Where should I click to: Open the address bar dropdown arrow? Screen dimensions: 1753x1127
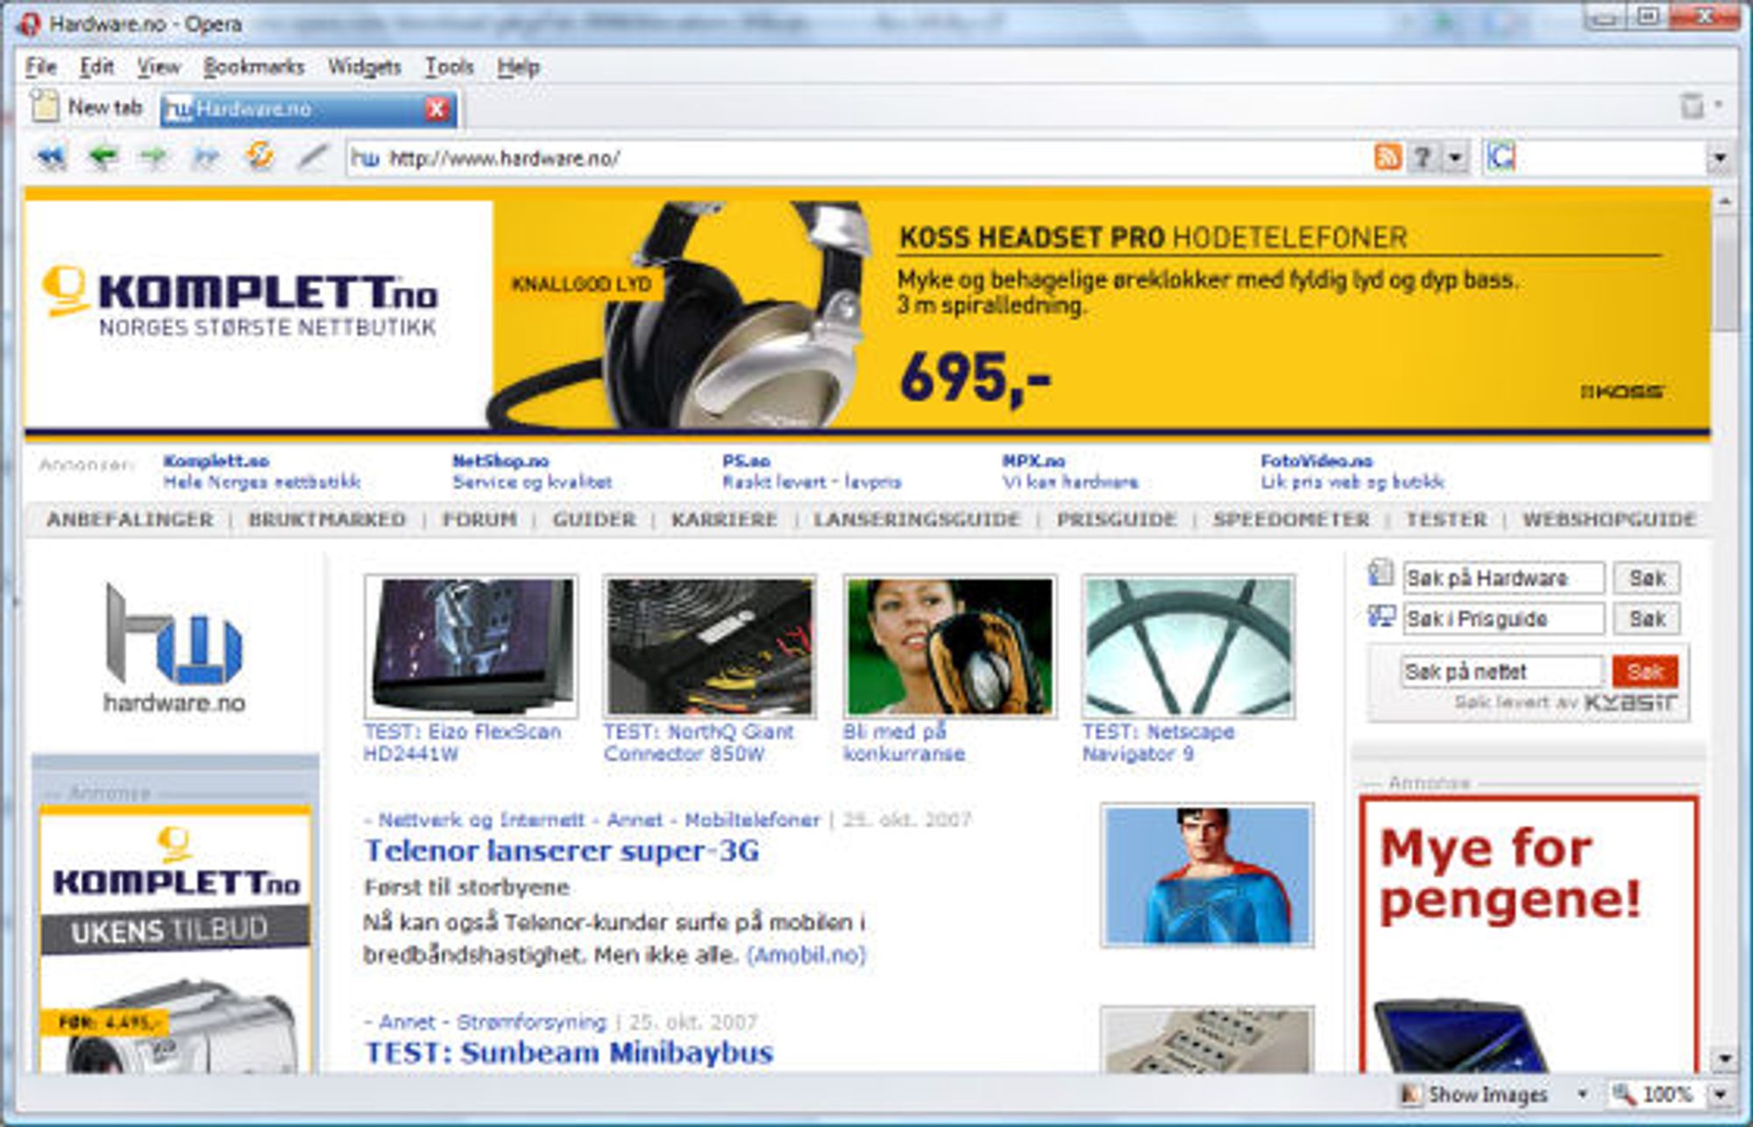coord(1455,159)
